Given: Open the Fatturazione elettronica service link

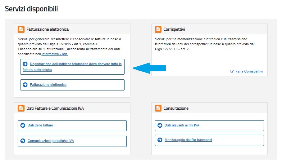Looking at the screenshot, I should point(48,85).
